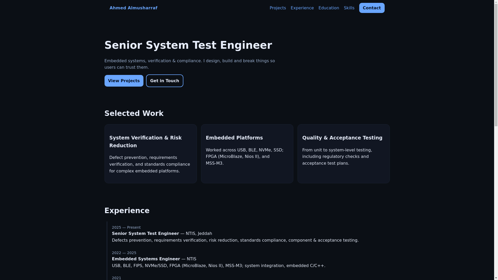
Task: Click the 'Defect prevention, requirements verification' card description
Action: tap(150, 164)
